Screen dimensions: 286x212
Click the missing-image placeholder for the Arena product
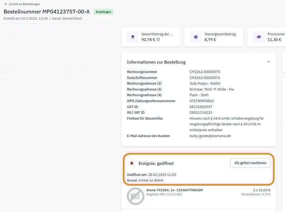click(135, 196)
